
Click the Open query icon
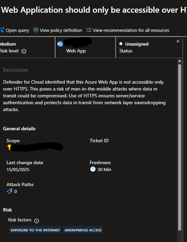coord(2,30)
